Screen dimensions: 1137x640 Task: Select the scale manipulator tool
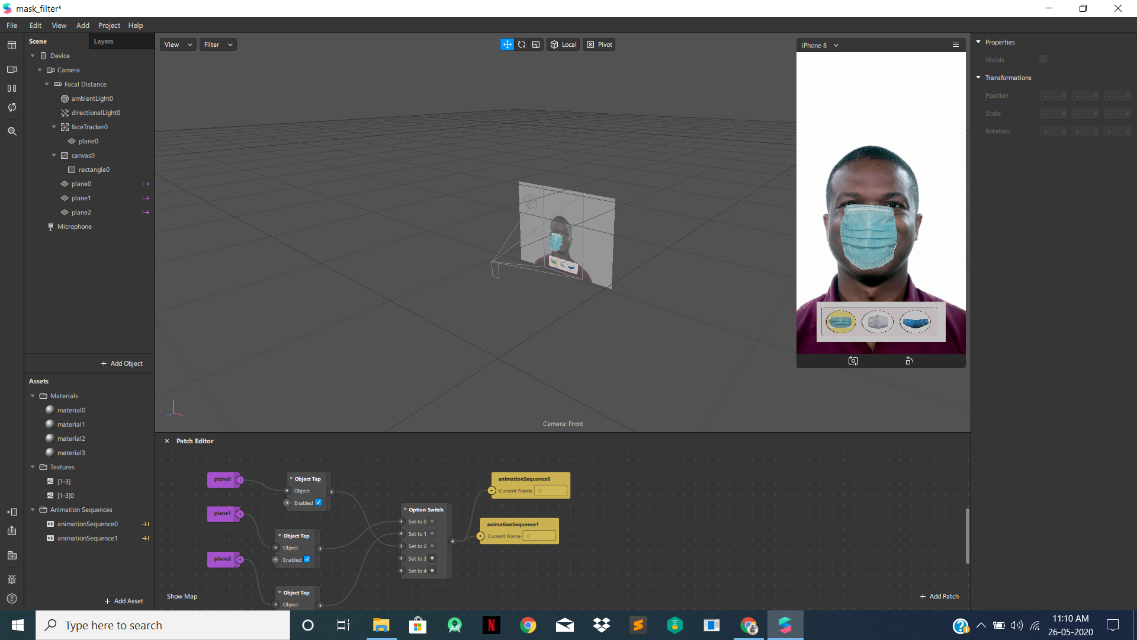click(x=536, y=44)
